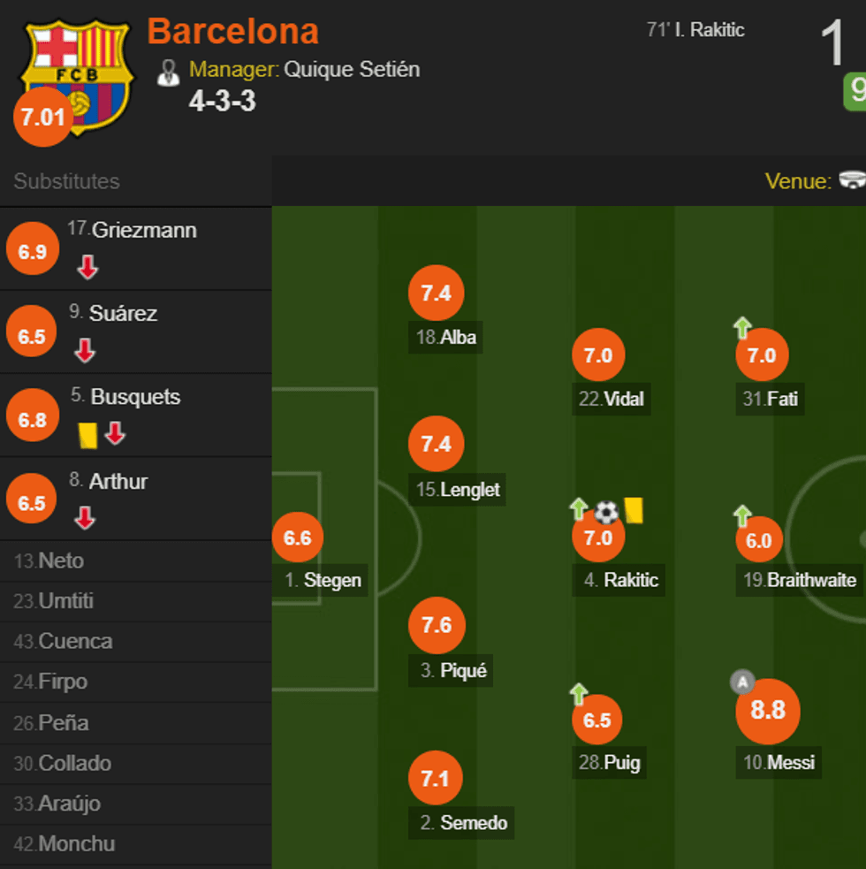Click the manager silhouette icon

coord(168,72)
